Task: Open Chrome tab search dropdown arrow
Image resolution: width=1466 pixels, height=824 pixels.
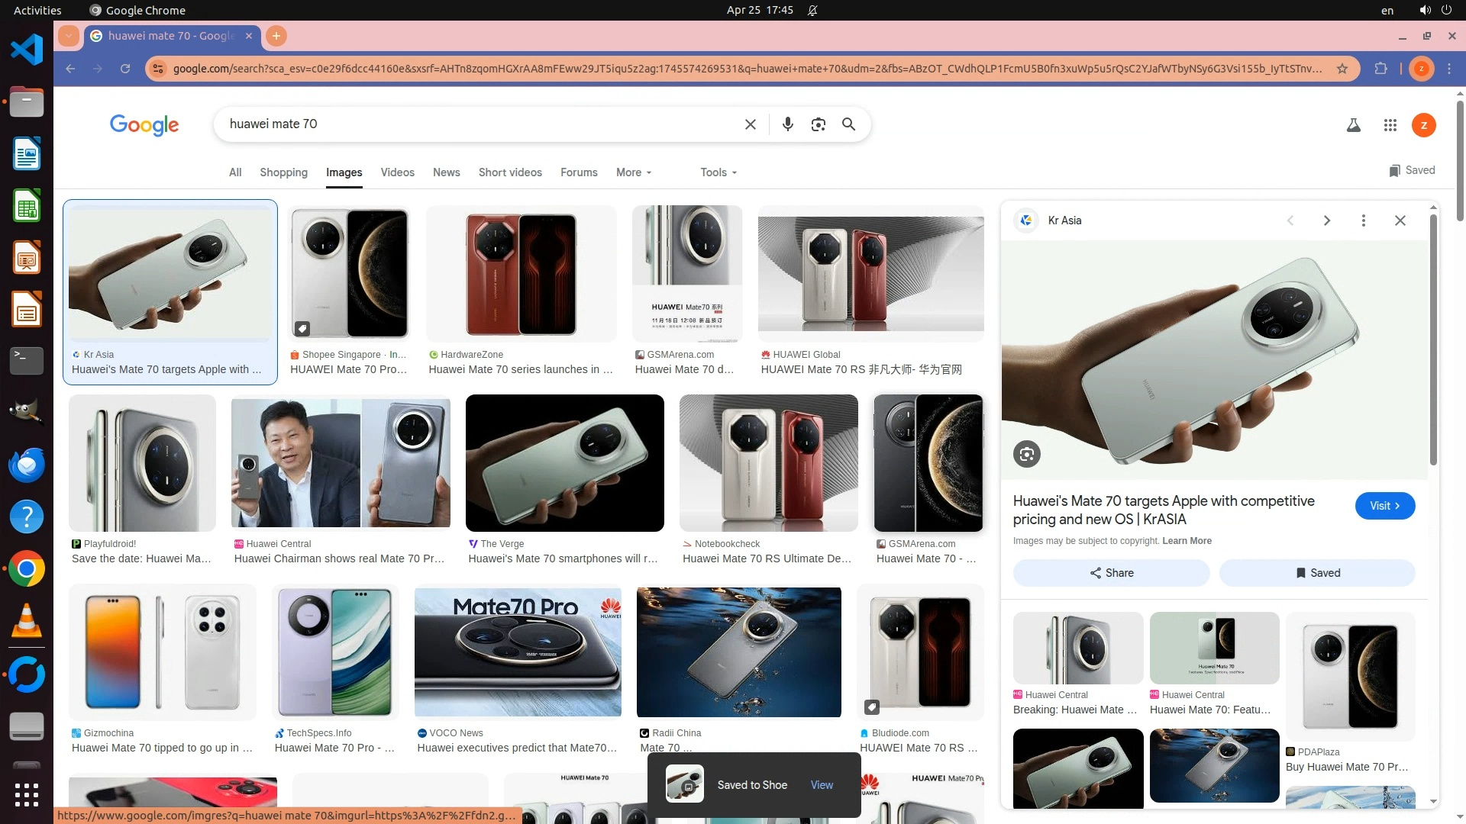Action: (69, 36)
